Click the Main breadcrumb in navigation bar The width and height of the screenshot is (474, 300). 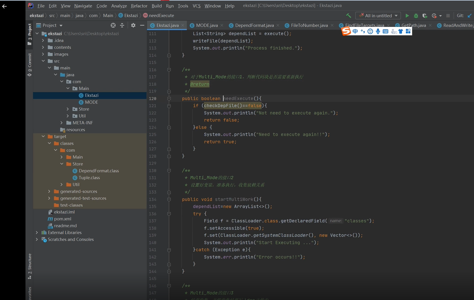(x=108, y=15)
